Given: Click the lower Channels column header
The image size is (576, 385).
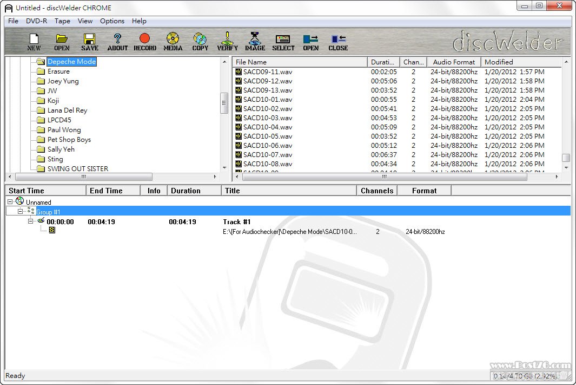Looking at the screenshot, I should [377, 191].
